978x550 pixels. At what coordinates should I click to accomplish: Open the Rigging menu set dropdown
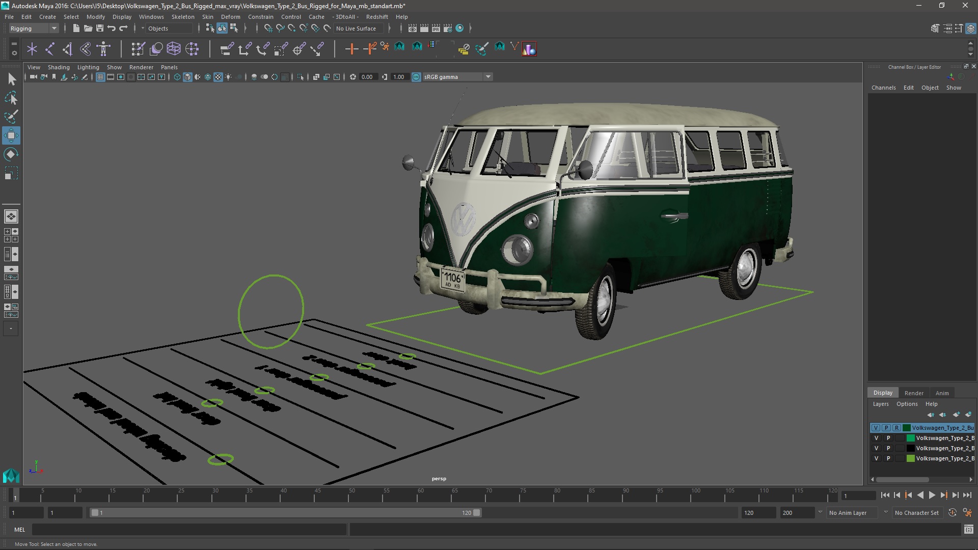click(34, 29)
